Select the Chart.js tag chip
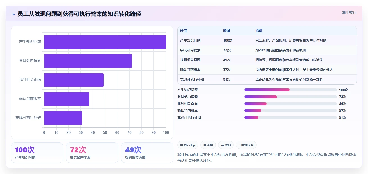 click(x=188, y=145)
